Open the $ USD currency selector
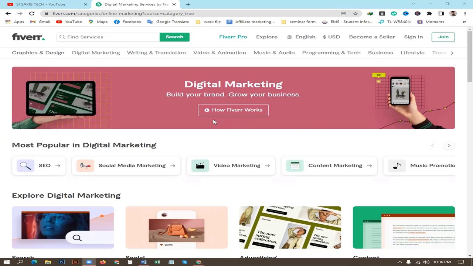Image resolution: width=473 pixels, height=266 pixels. pos(331,37)
